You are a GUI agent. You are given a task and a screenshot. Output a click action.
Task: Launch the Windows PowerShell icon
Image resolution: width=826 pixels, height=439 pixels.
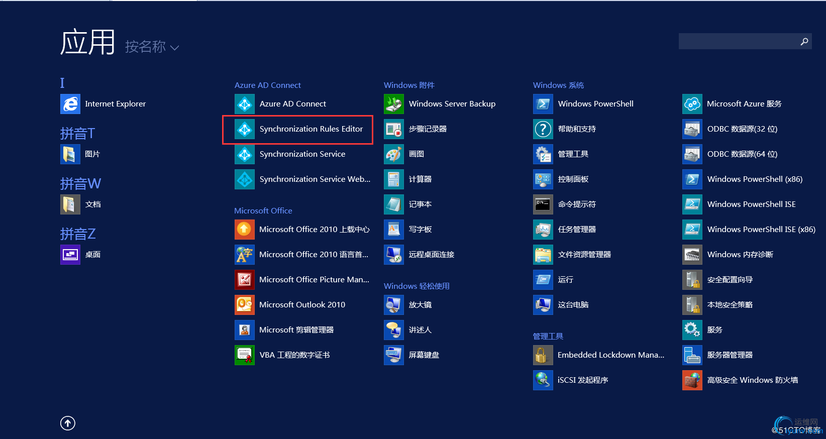point(543,104)
